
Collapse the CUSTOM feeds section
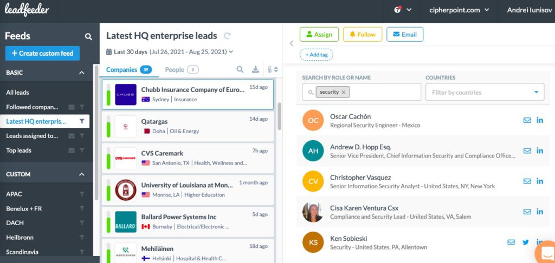[82, 174]
